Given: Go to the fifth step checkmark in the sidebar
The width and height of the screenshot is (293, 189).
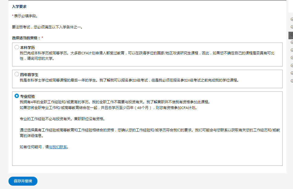Looking at the screenshot, I should click(x=292, y=50).
